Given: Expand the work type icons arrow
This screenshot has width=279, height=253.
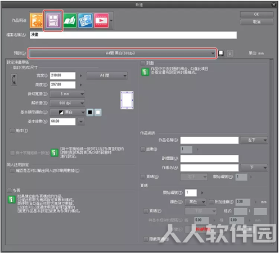Looking at the screenshot, I should point(111,20).
